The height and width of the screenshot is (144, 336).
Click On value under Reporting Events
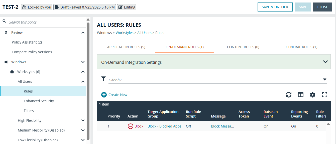pyautogui.click(x=294, y=126)
